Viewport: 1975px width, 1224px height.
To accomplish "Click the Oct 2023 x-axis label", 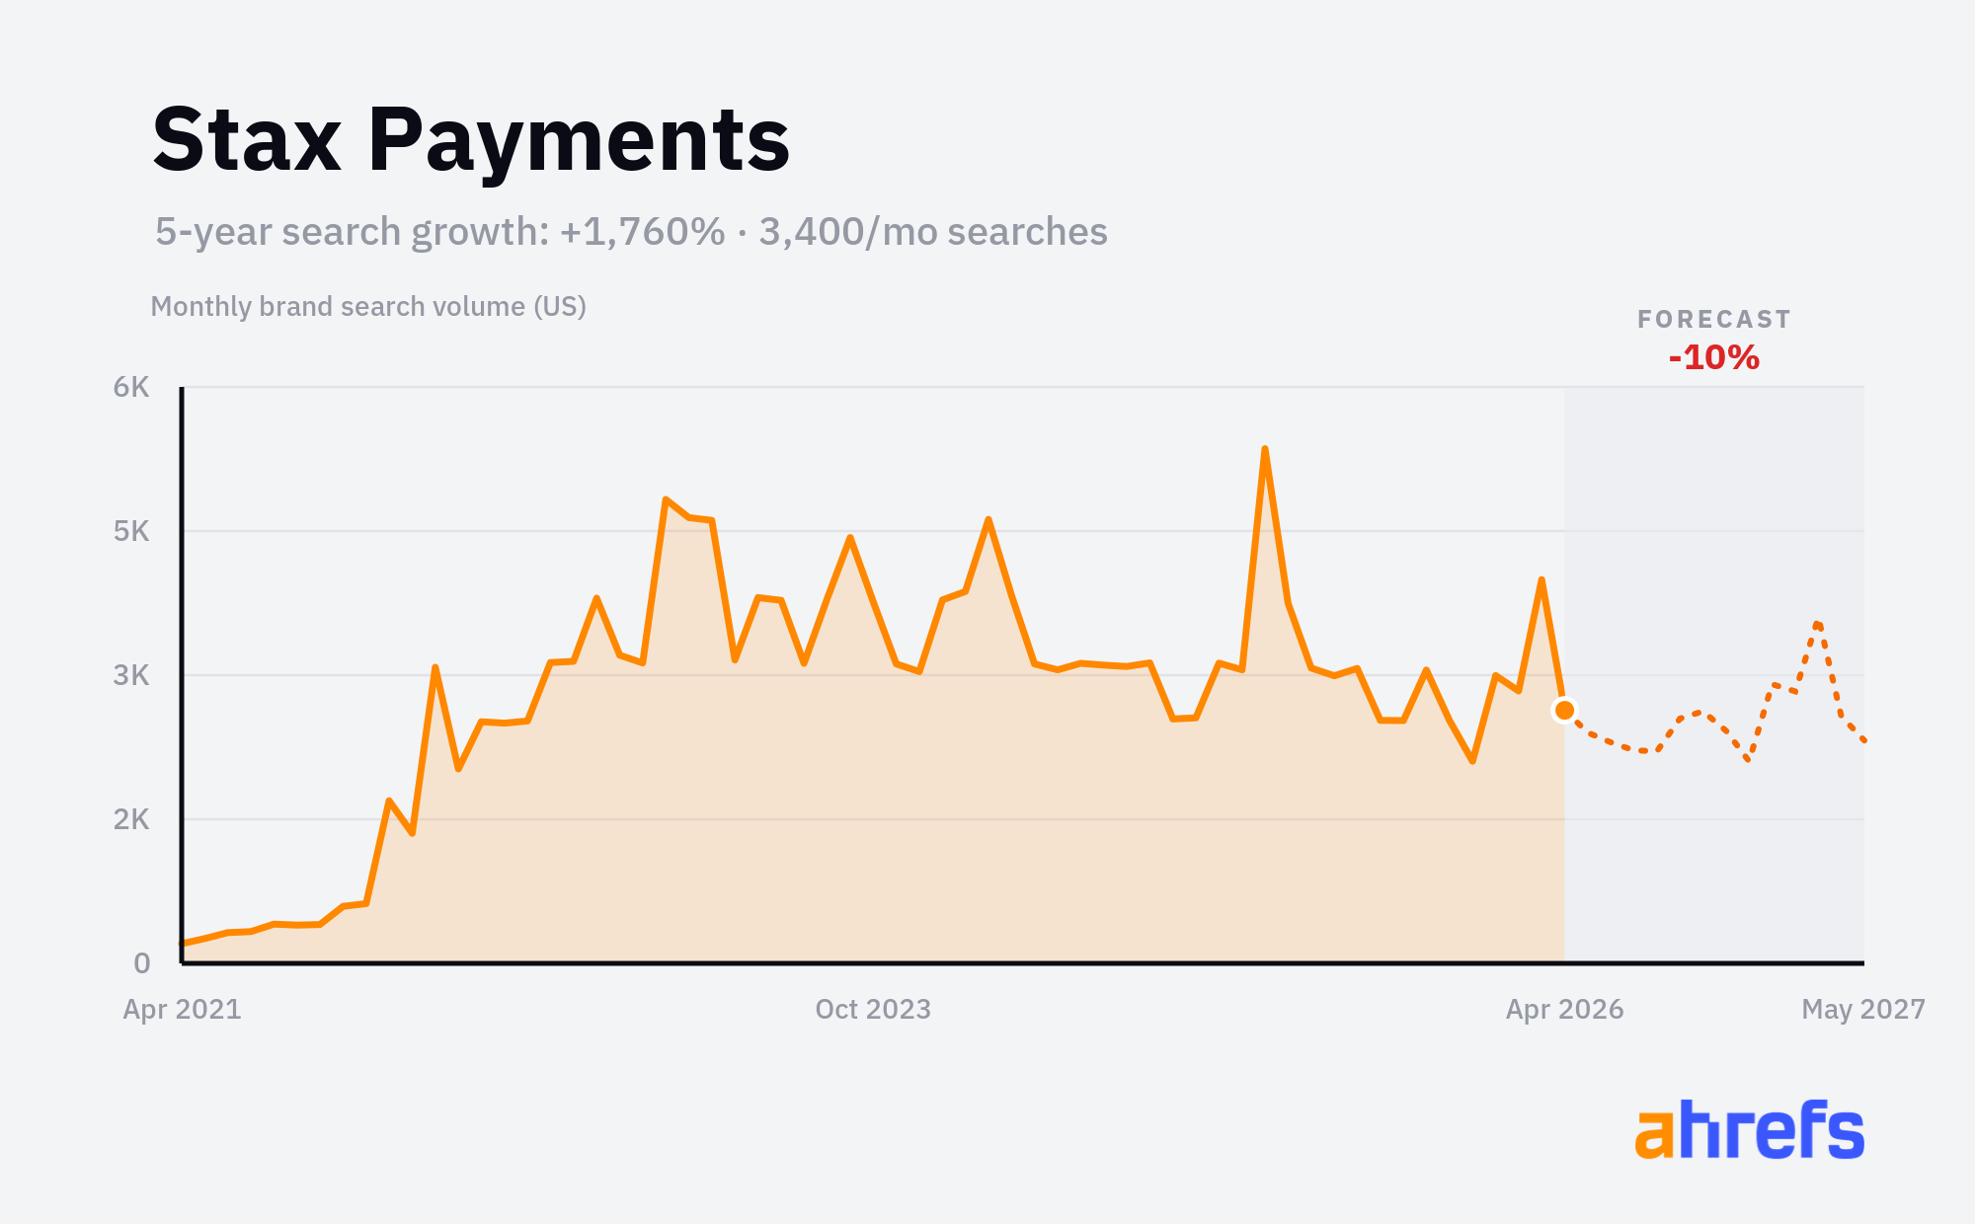I will 873,1009.
